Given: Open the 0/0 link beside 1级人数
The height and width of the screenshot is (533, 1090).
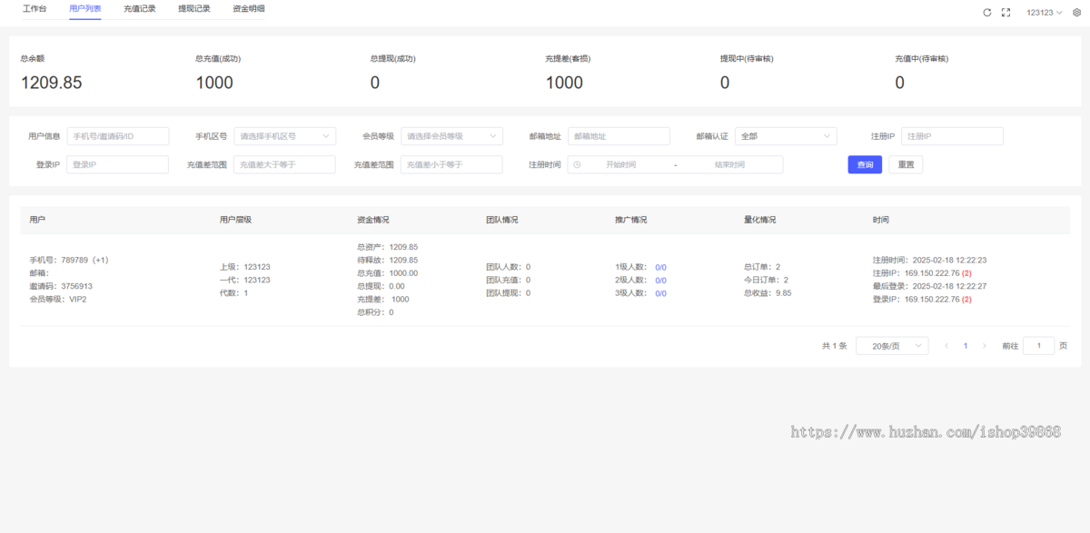Looking at the screenshot, I should coord(659,267).
